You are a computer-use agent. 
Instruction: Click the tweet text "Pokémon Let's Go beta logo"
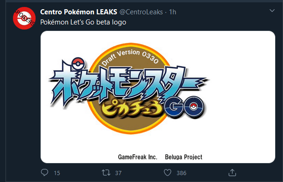(x=83, y=22)
